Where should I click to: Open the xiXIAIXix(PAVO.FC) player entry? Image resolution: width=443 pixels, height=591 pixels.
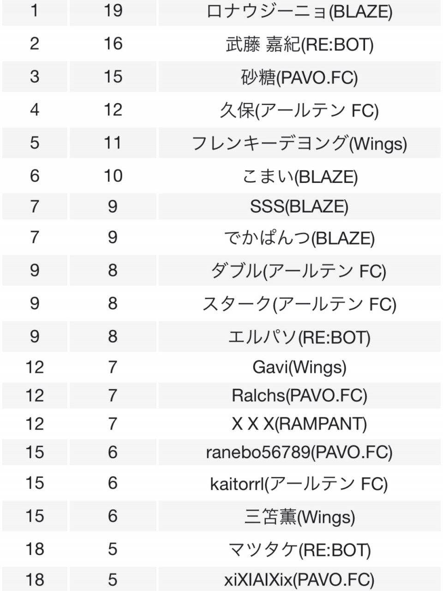pyautogui.click(x=299, y=579)
